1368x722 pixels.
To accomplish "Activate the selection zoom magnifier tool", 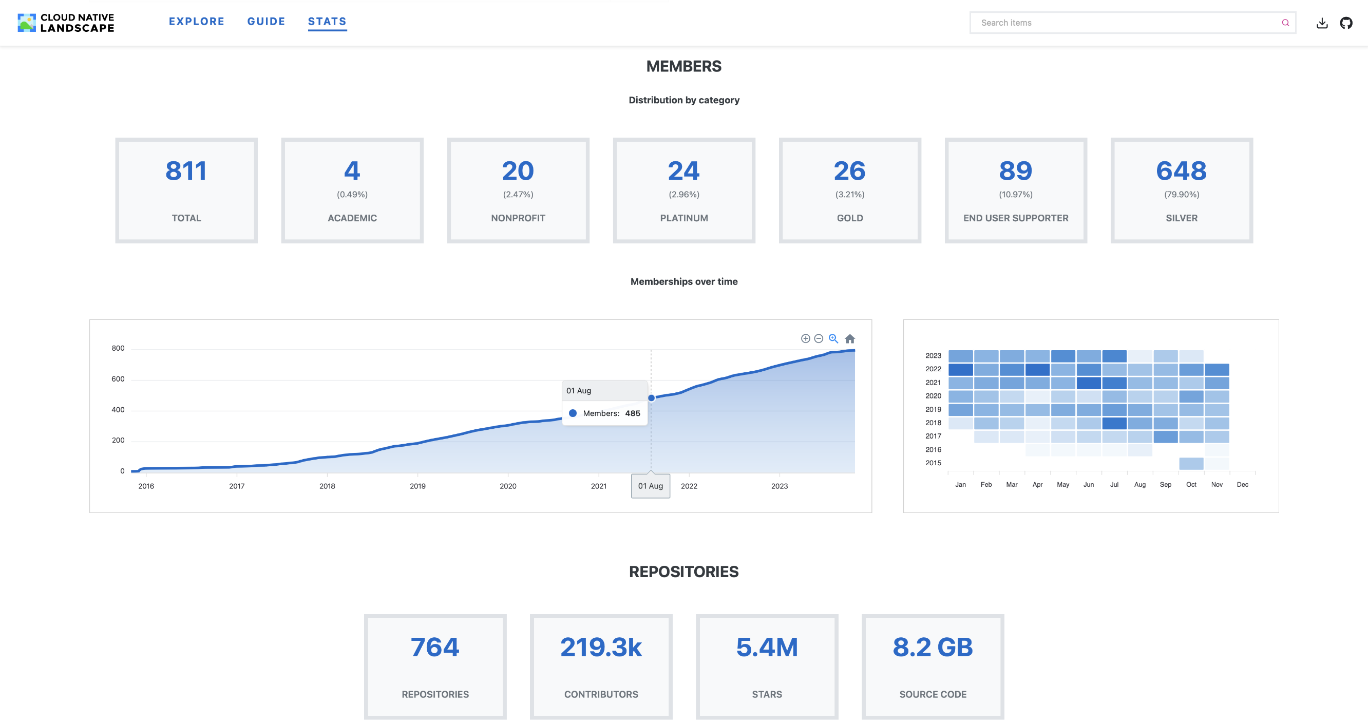I will 833,339.
